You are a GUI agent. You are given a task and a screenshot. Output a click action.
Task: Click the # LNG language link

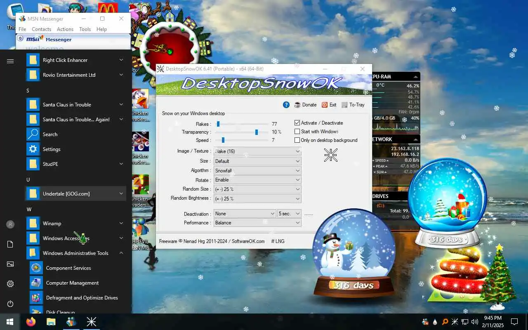point(278,241)
